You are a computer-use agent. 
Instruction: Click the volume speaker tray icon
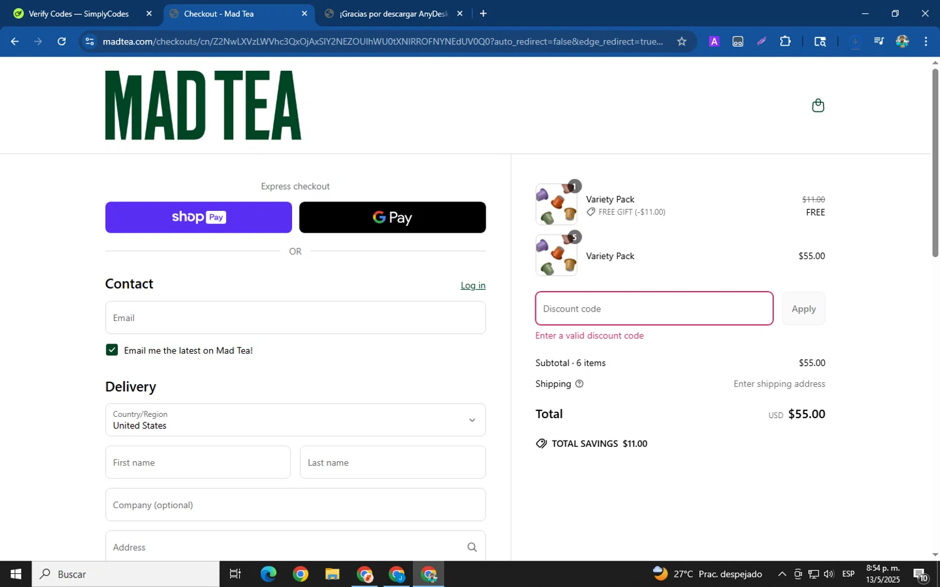click(828, 574)
